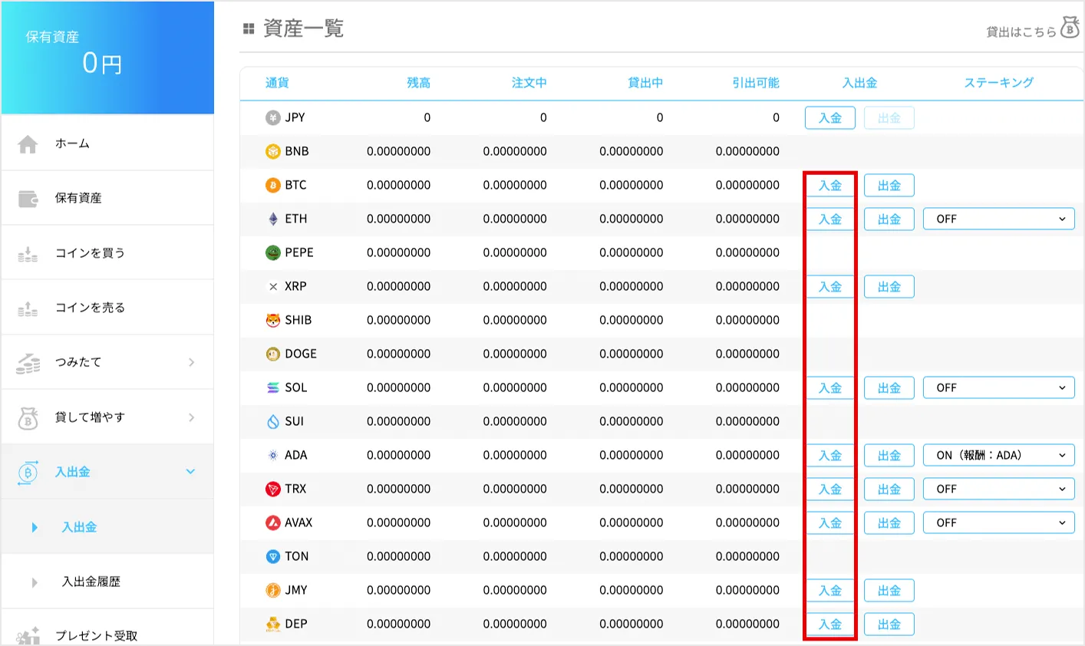This screenshot has width=1085, height=646.
Task: Click the コインを買う buy icon
Action: [28, 254]
